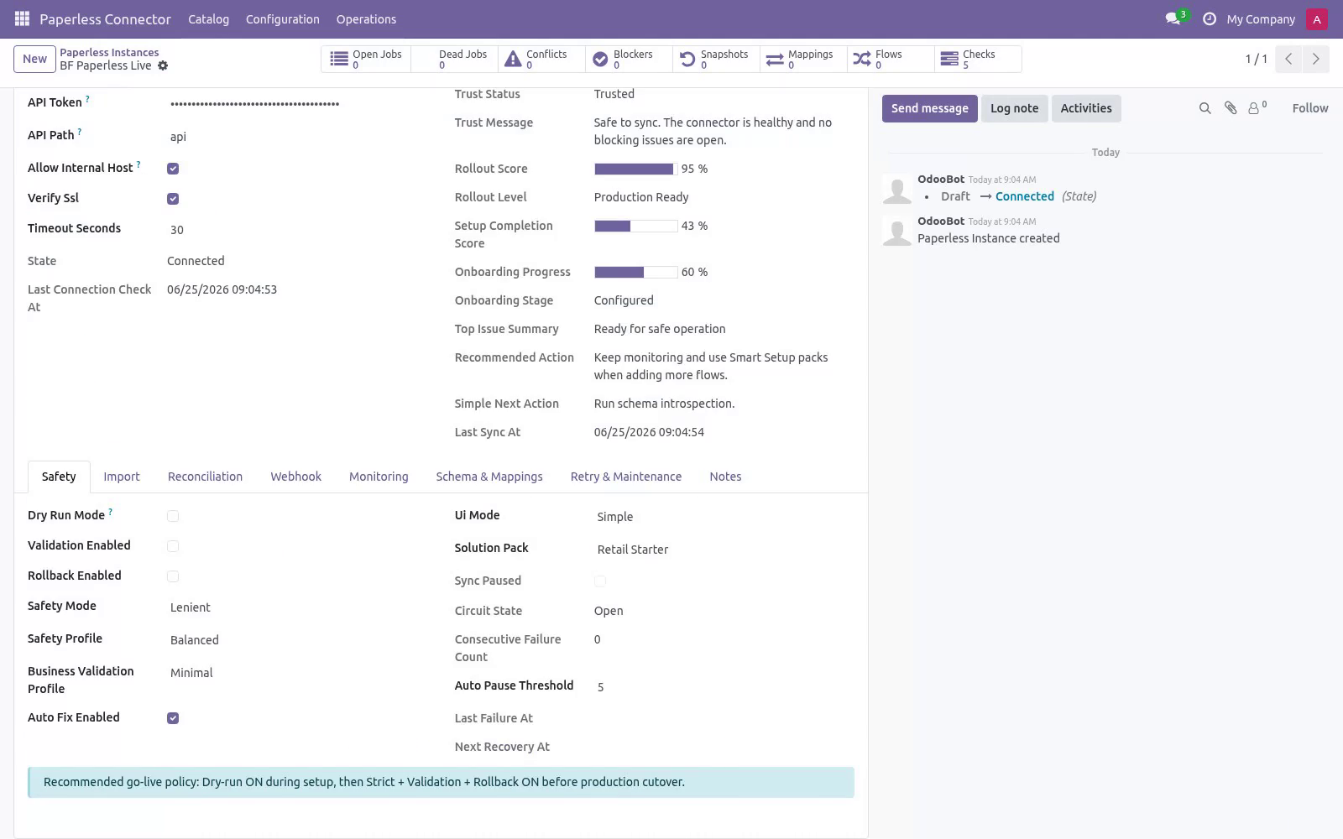Open Solution Pack dropdown Retail Starter
The image size is (1343, 839).
point(724,550)
